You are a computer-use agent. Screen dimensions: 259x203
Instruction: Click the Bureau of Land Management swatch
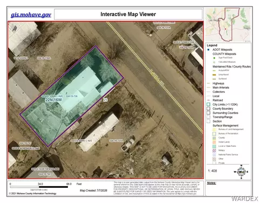(x=214, y=130)
